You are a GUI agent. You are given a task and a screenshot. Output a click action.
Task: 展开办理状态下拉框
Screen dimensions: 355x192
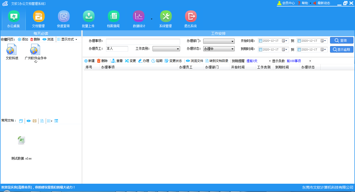(233, 49)
